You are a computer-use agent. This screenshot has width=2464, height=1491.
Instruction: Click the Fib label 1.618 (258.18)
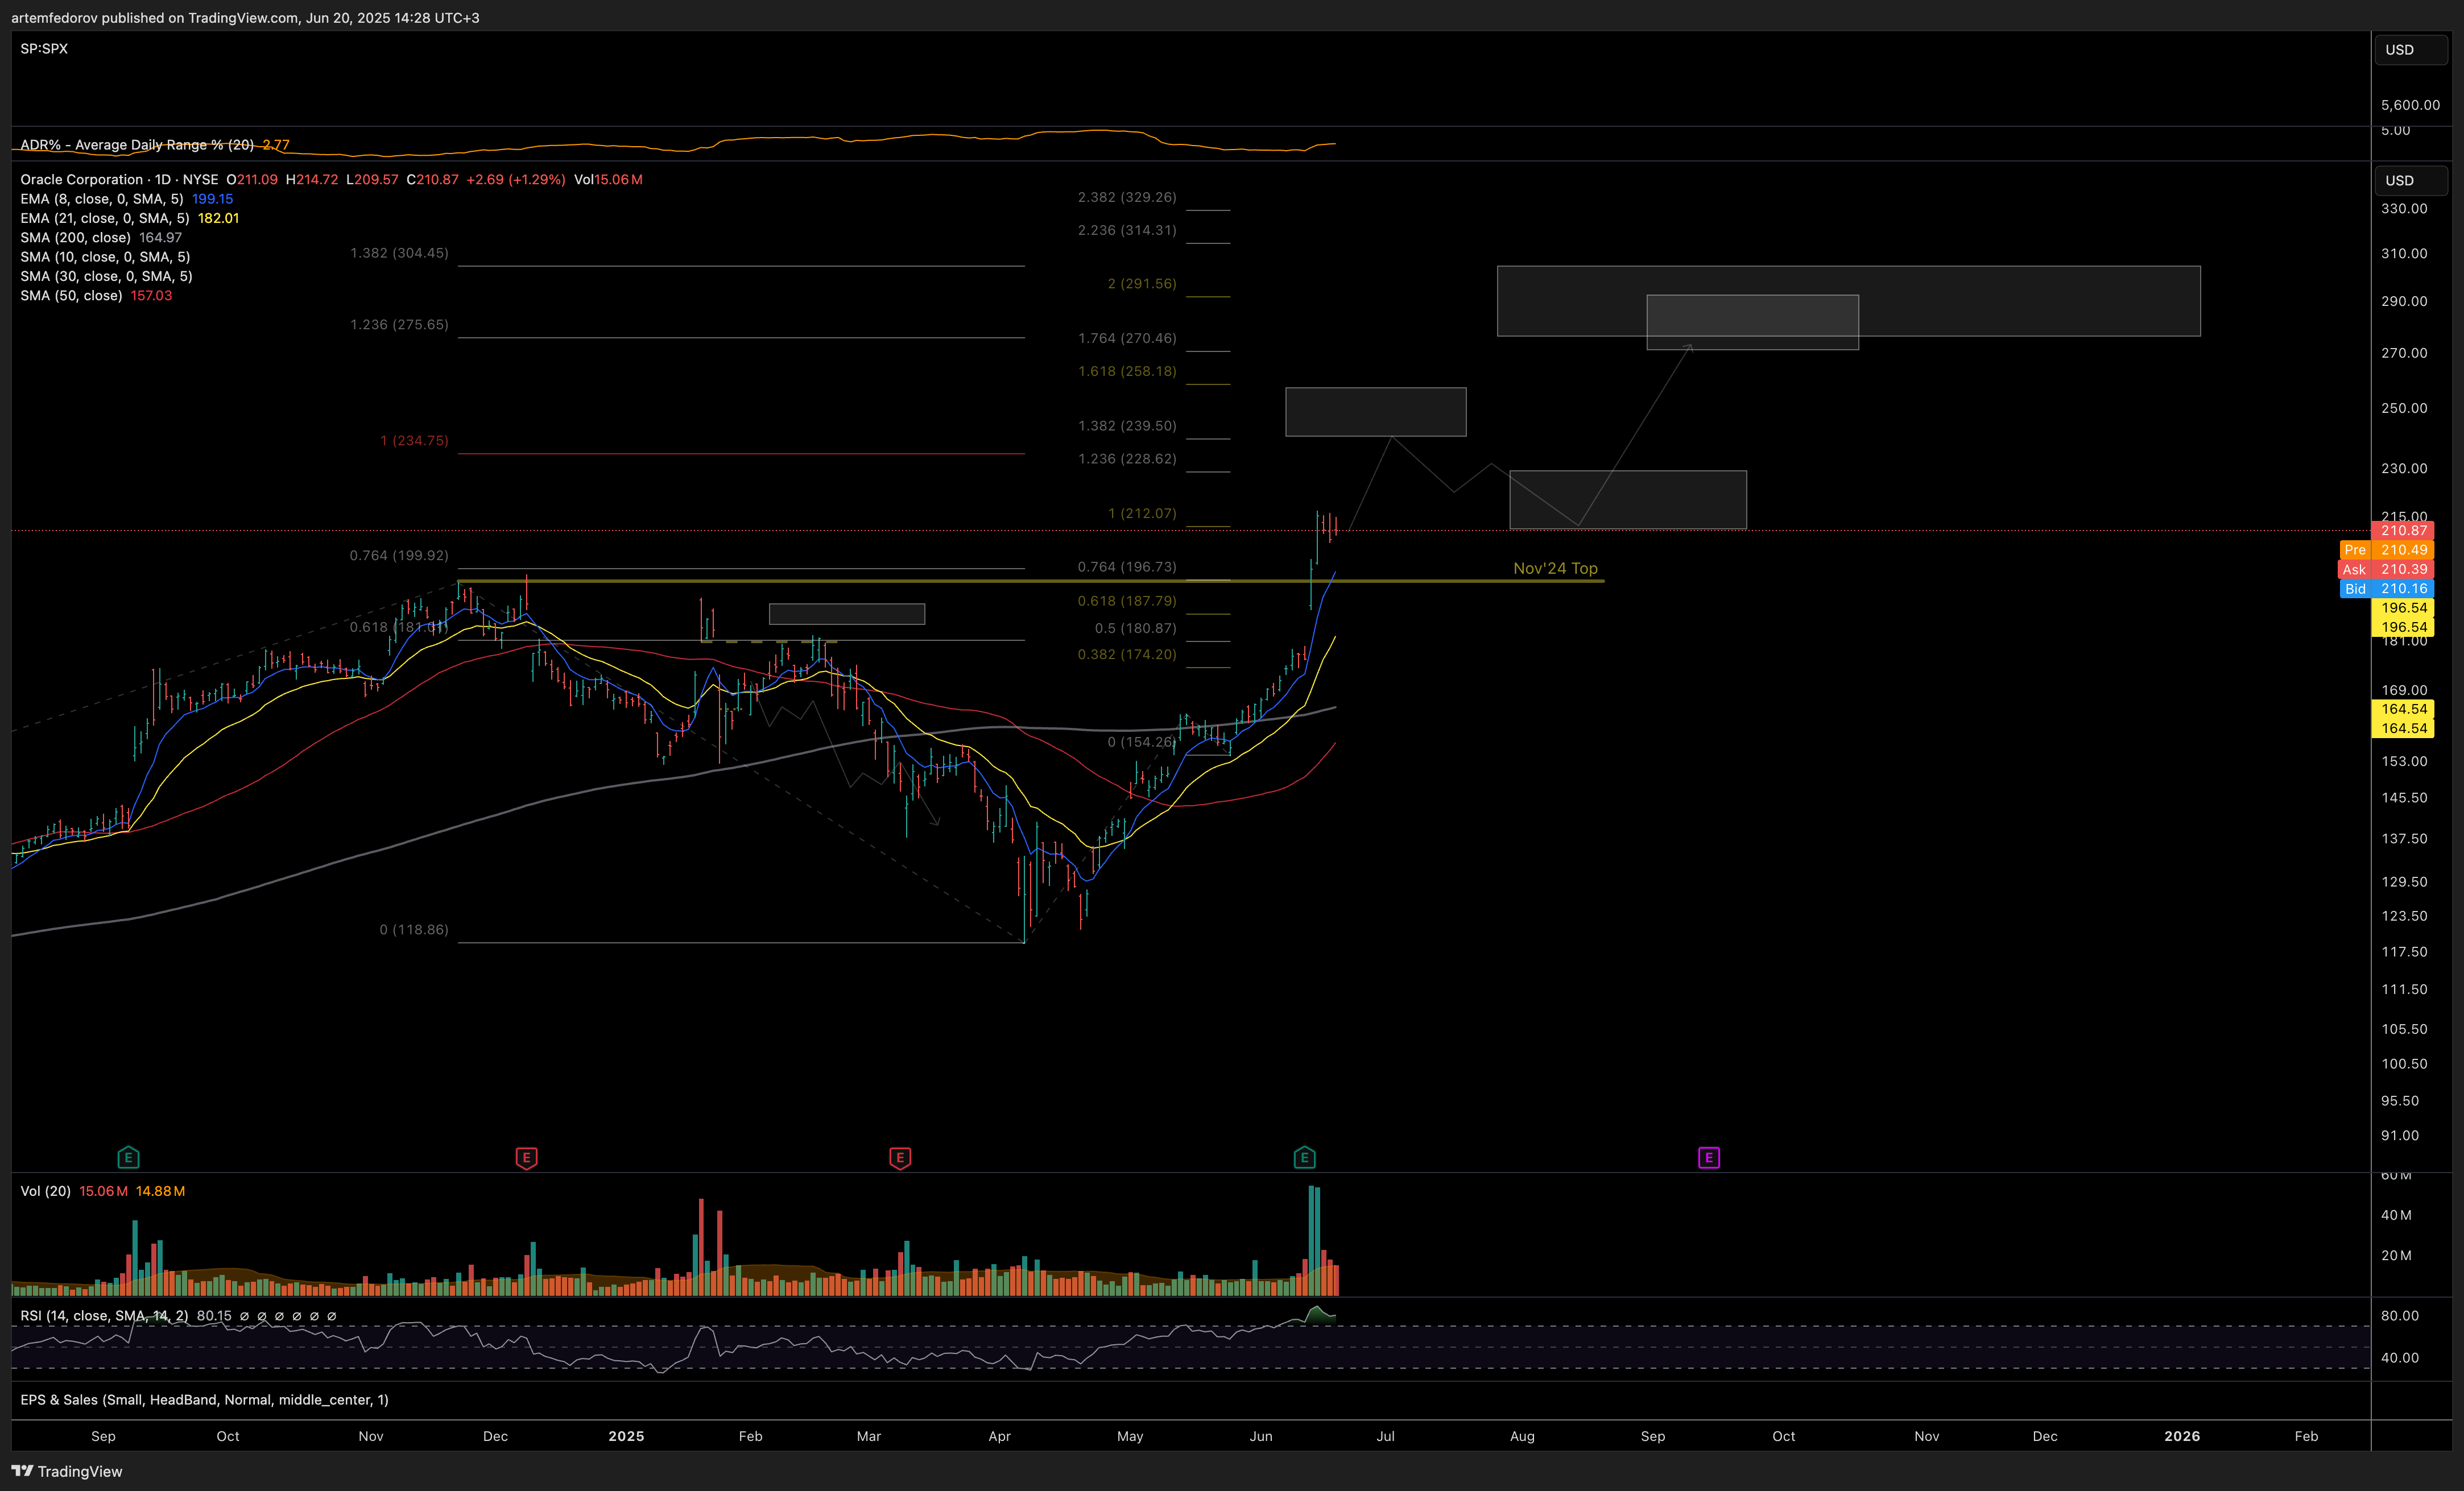point(1127,371)
